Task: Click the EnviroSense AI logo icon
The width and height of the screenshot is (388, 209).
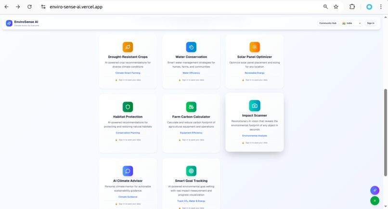Action: (x=9, y=23)
